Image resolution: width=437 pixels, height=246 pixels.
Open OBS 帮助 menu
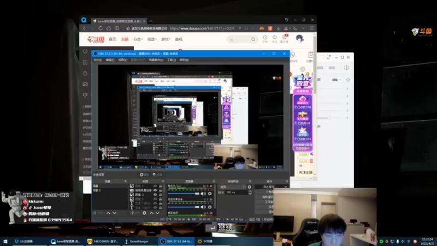(x=184, y=60)
